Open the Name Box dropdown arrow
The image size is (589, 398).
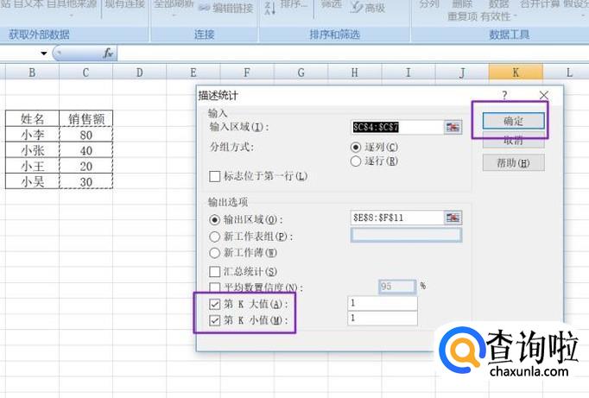[x=44, y=54]
